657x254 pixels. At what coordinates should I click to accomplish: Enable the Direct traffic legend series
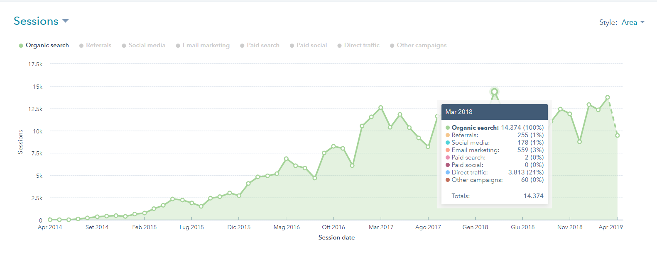358,45
